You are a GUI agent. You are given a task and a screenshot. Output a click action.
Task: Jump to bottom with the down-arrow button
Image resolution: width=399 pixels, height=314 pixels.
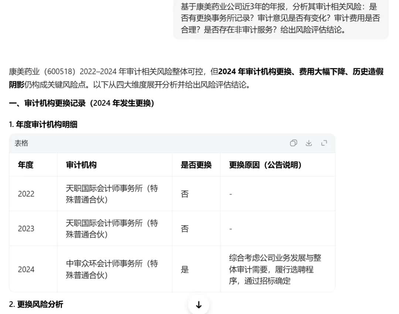point(199,305)
